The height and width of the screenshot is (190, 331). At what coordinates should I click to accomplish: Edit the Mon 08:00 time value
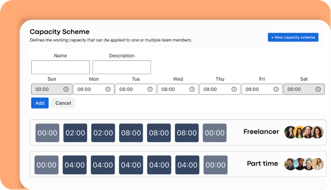click(x=84, y=89)
